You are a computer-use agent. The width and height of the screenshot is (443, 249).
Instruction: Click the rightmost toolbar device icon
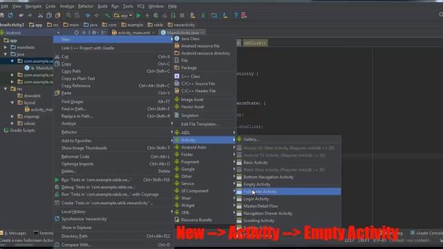[244, 15]
